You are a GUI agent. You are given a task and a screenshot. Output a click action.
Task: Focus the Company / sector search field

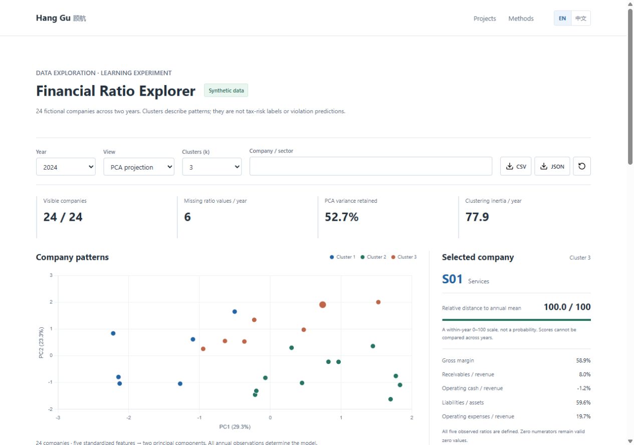coord(371,166)
